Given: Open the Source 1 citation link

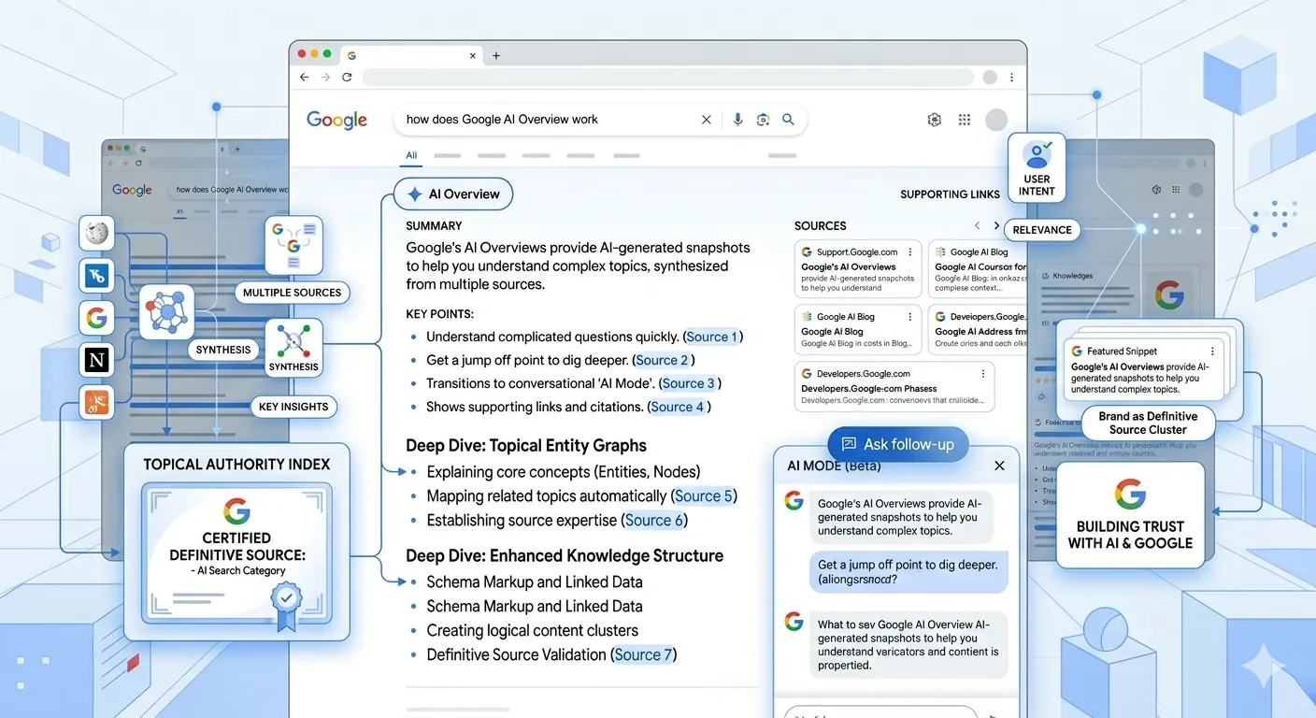Looking at the screenshot, I should pyautogui.click(x=712, y=337).
